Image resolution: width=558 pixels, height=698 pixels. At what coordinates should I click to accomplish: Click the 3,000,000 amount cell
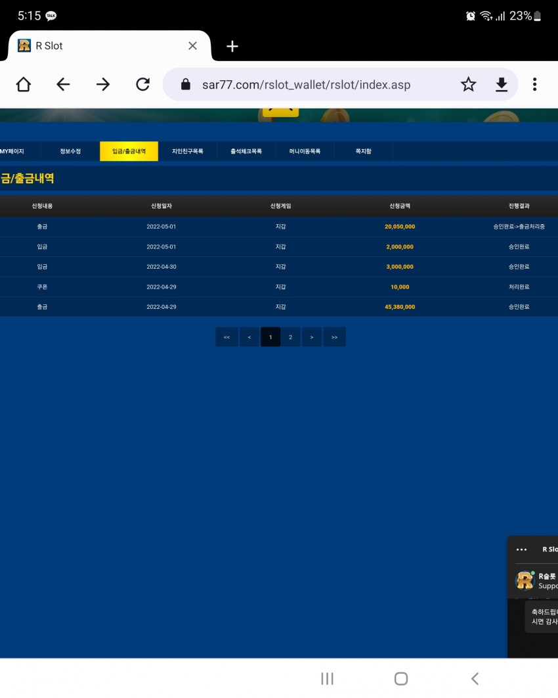(x=400, y=267)
